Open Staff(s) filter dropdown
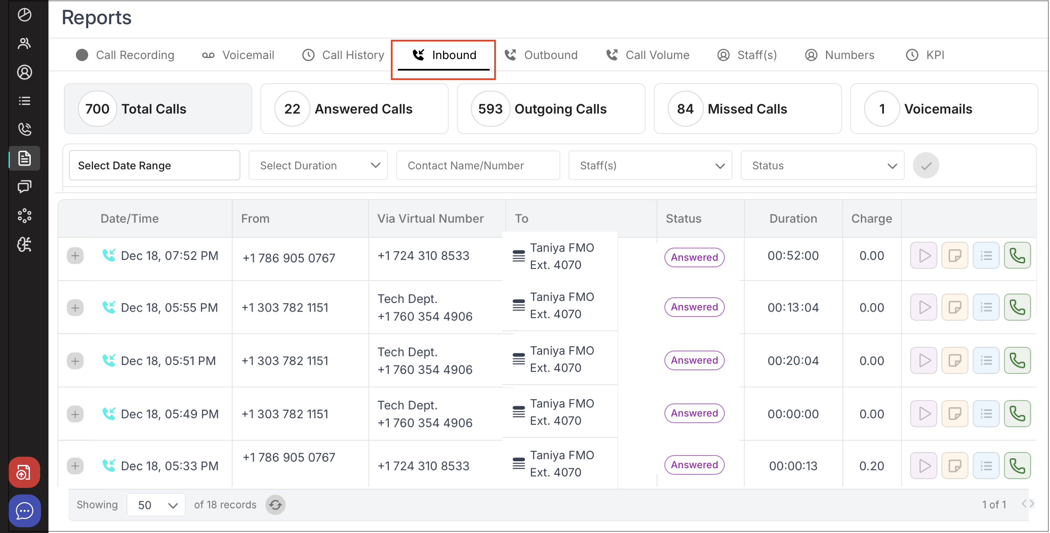1050x533 pixels. click(x=650, y=166)
